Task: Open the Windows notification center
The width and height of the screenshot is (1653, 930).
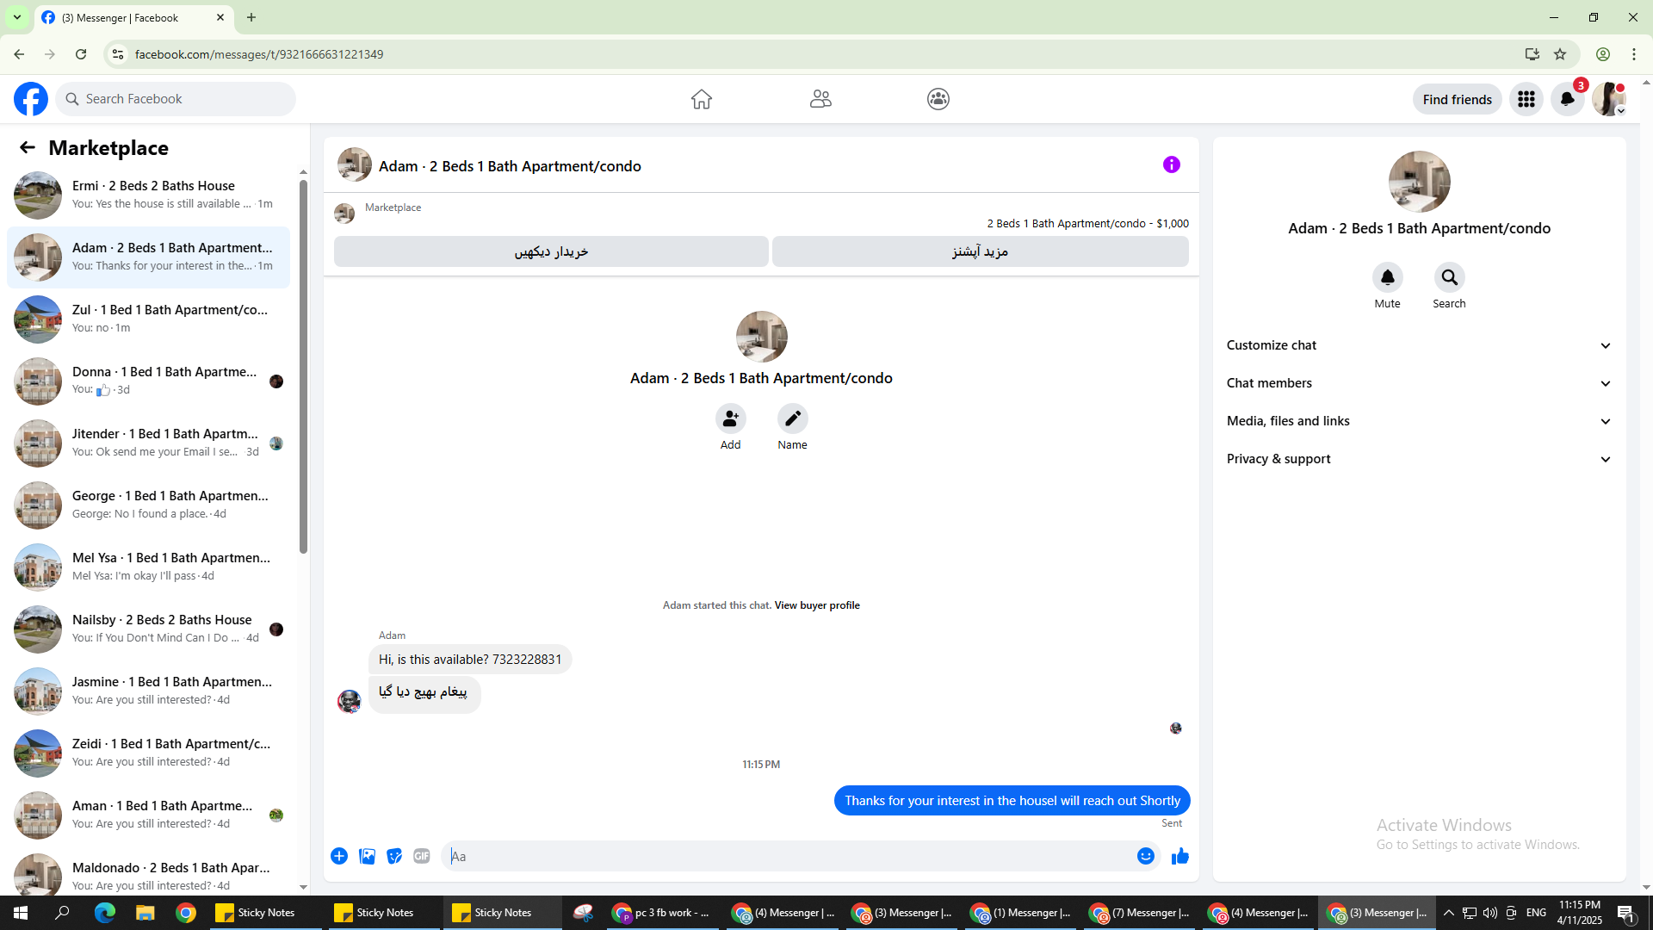Action: 1626,913
